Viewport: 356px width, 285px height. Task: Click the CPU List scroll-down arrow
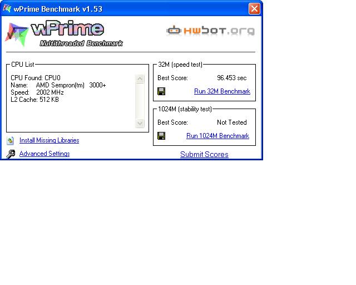pos(140,123)
